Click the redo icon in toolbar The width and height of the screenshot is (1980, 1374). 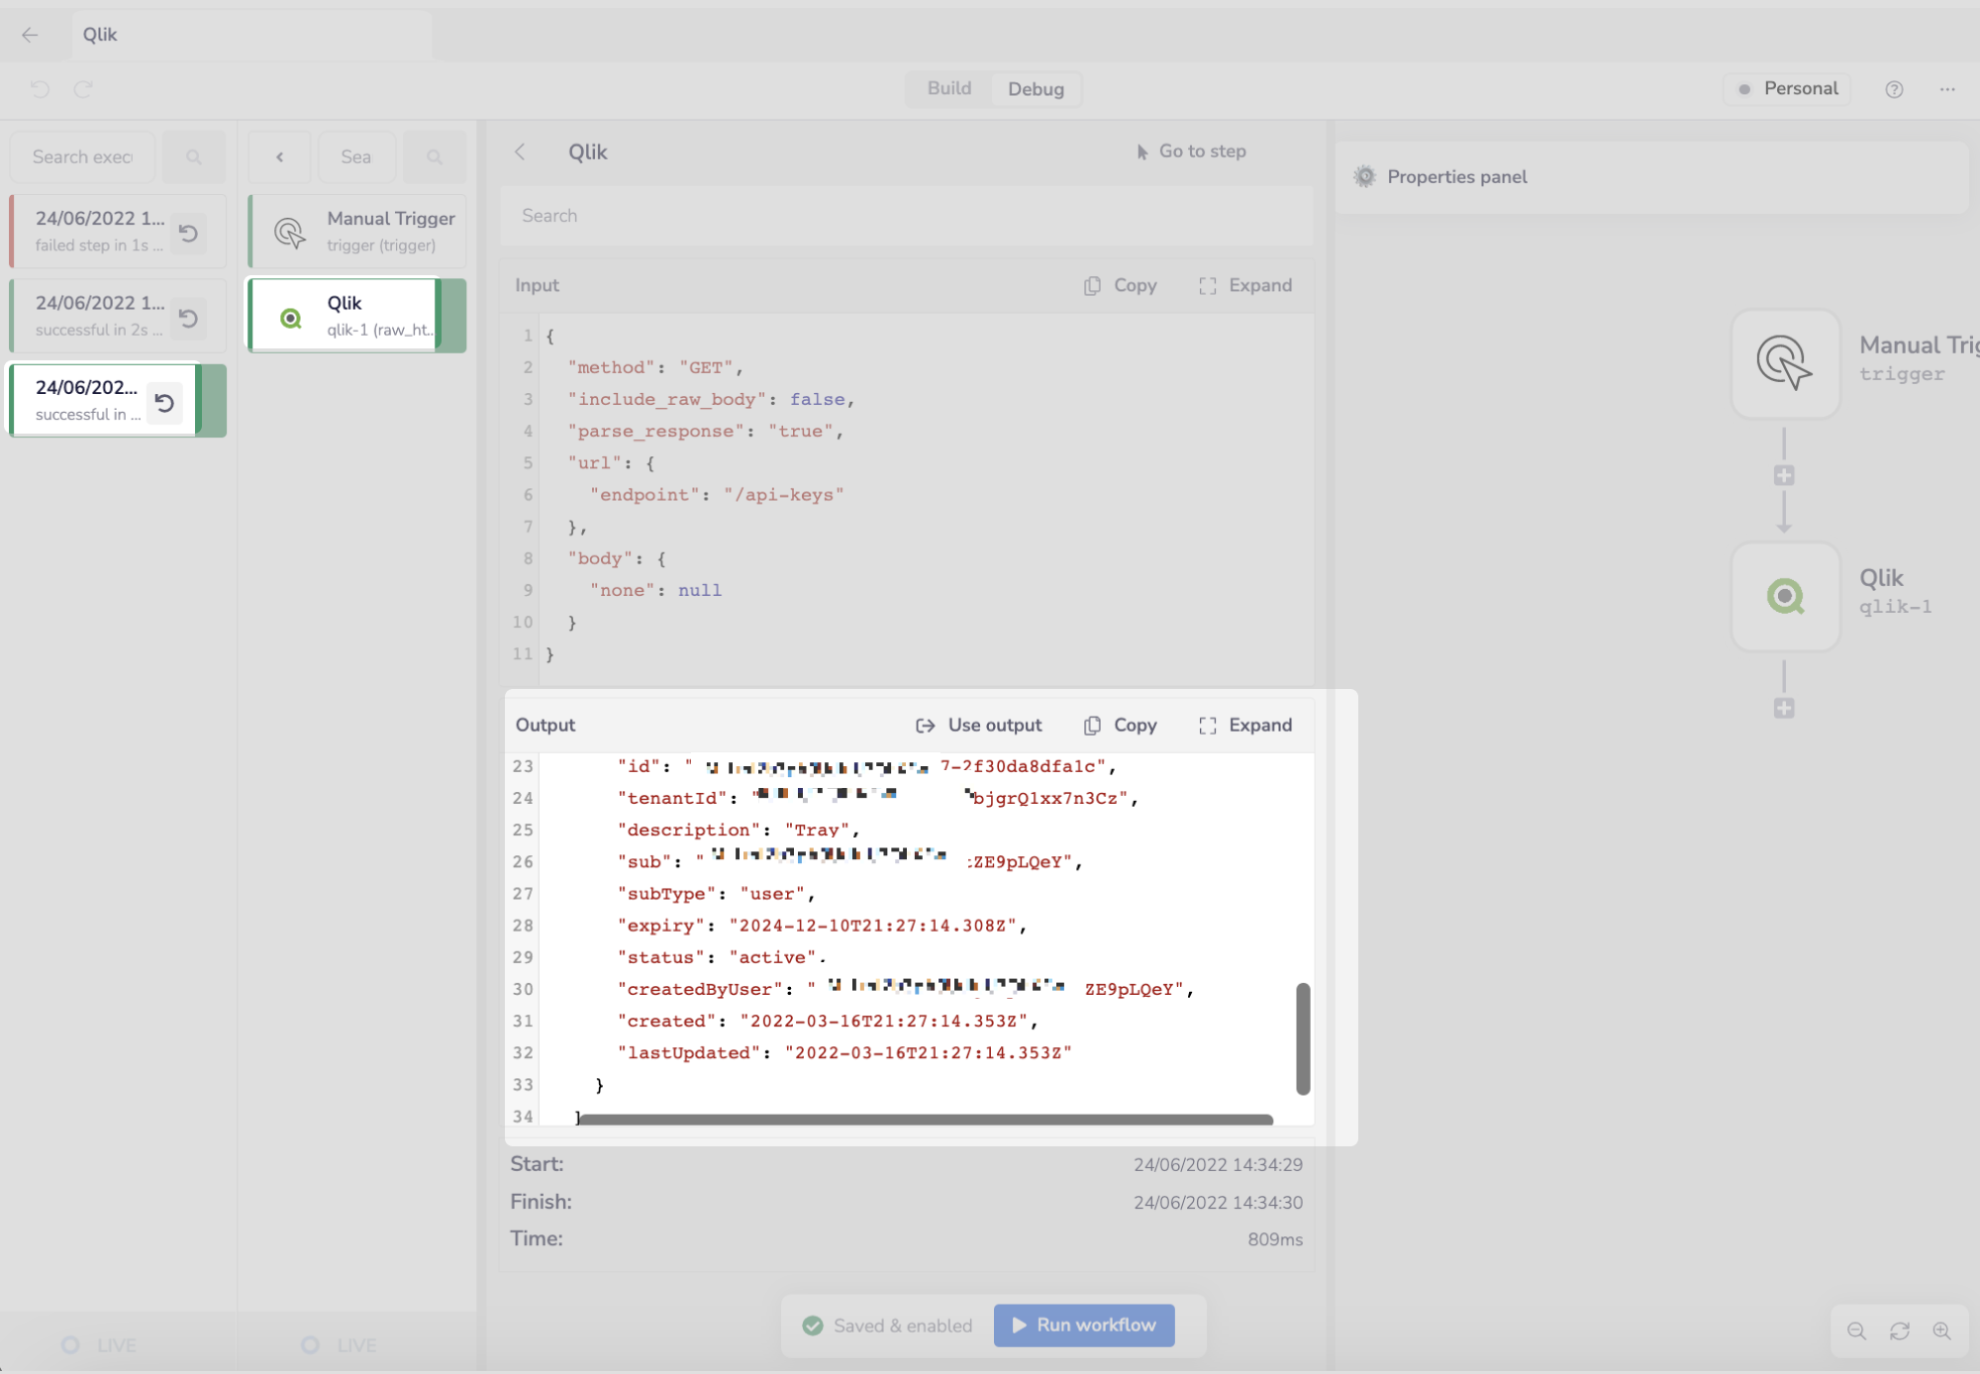tap(84, 89)
